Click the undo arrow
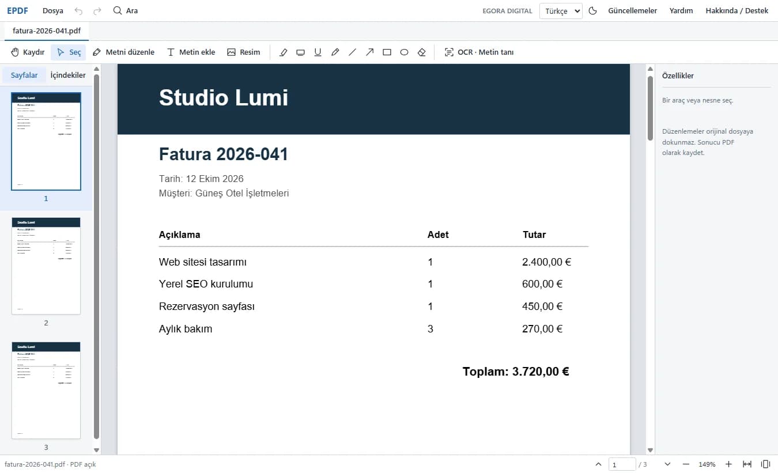The height and width of the screenshot is (473, 778). 79,11
